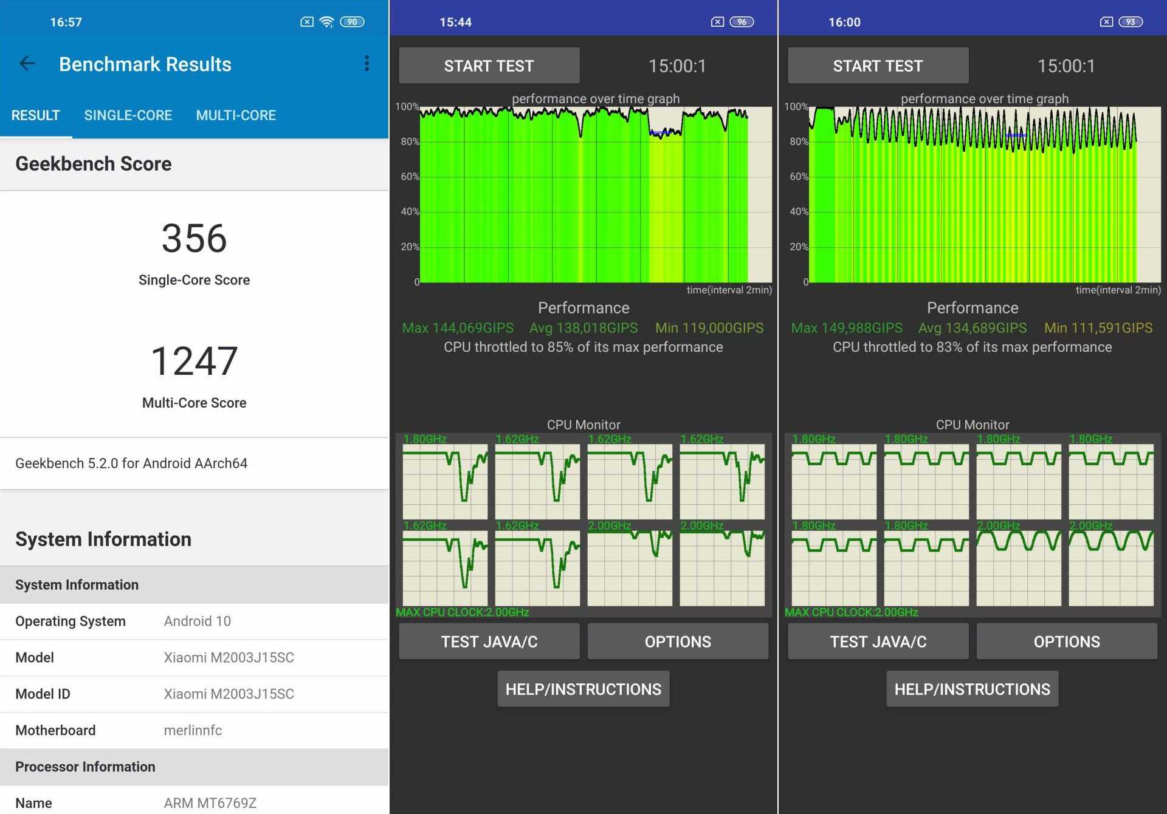Tap the battery indicator showing 93
This screenshot has height=814, width=1167.
[x=1131, y=22]
